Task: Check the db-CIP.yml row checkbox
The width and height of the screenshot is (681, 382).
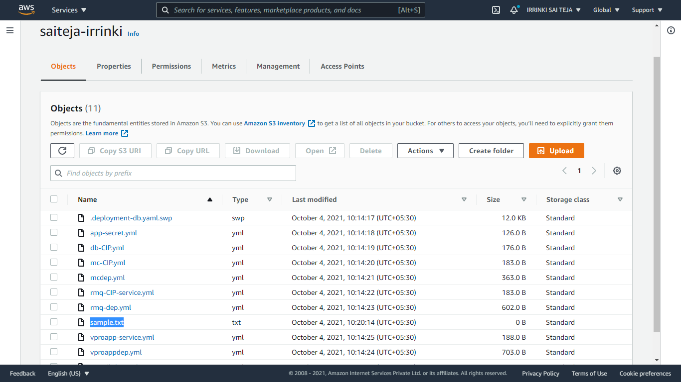Action: (54, 247)
